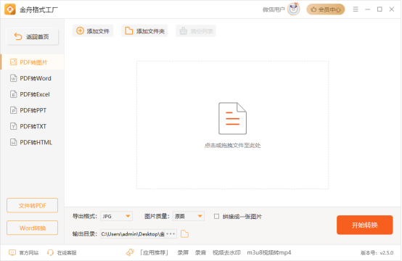Open the 导出格式 JPG dropdown
Image resolution: width=402 pixels, height=261 pixels.
tap(116, 216)
